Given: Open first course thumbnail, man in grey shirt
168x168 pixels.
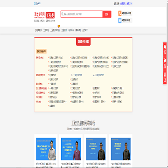Looking at the screenshot, I should pyautogui.click(x=46, y=149).
